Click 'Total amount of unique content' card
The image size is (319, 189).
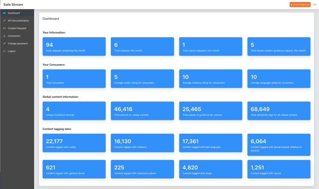pos(142,111)
